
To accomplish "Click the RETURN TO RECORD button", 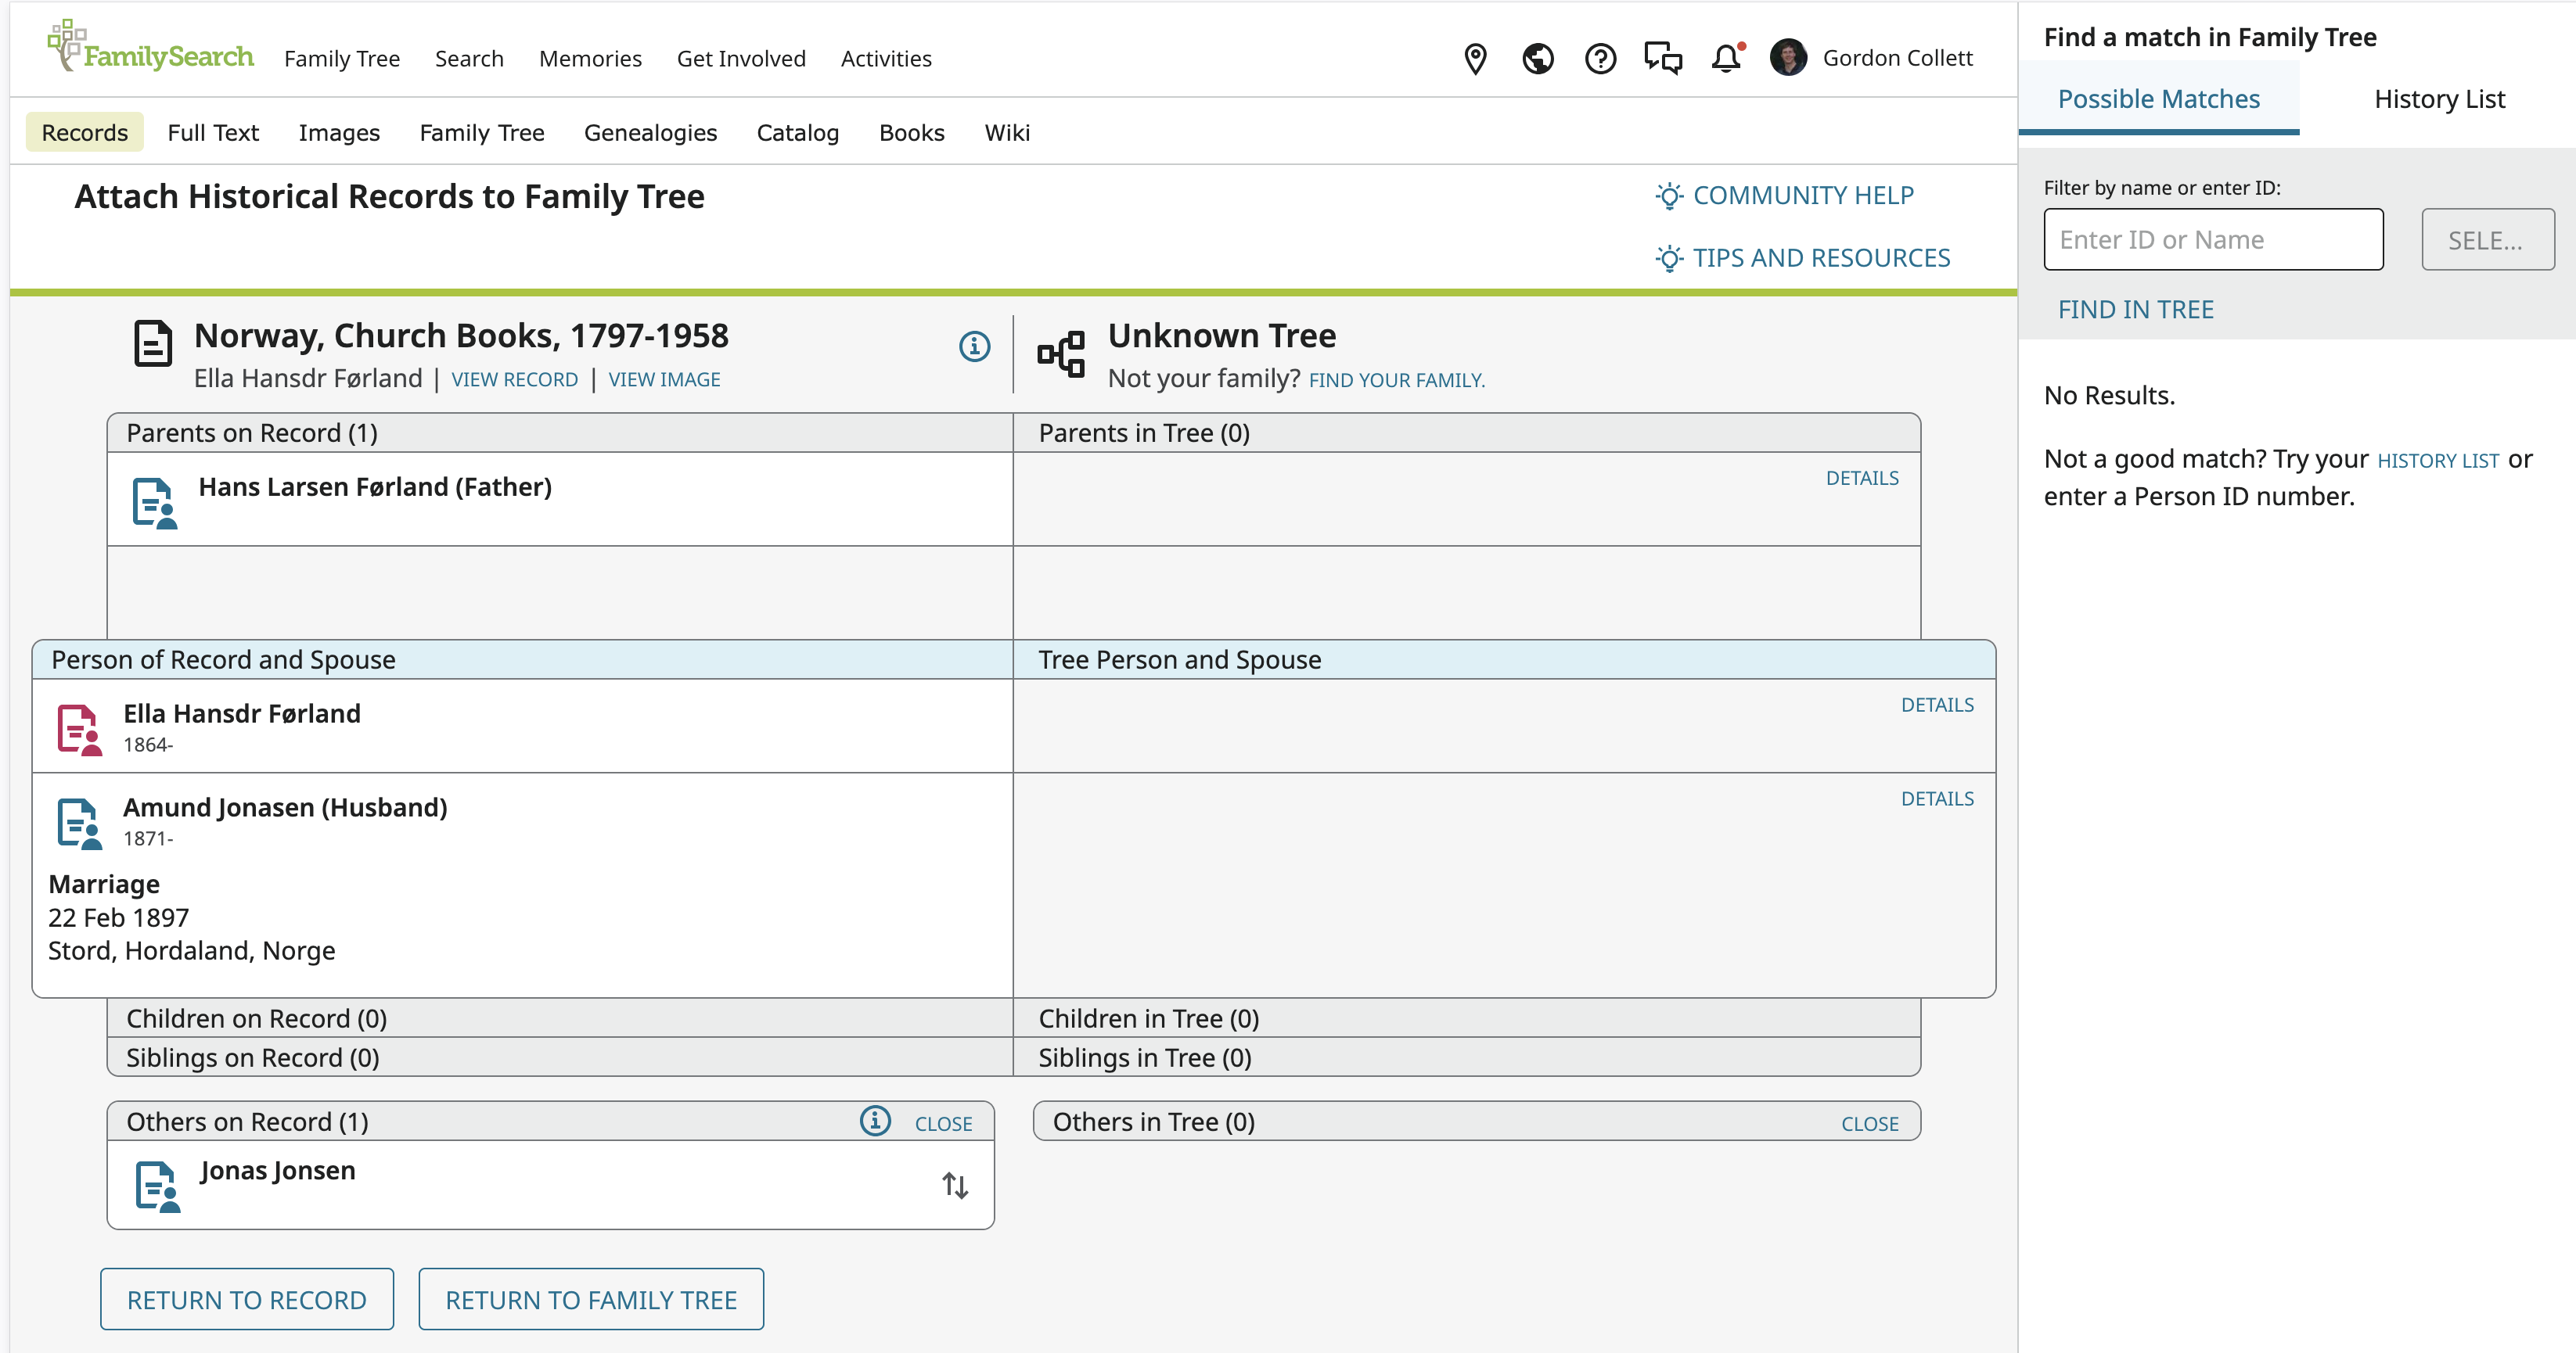I will tap(247, 1299).
